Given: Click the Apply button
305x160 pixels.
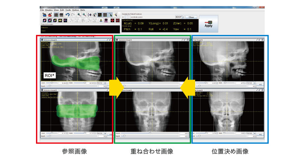Looking at the screenshot, I should [209, 24].
